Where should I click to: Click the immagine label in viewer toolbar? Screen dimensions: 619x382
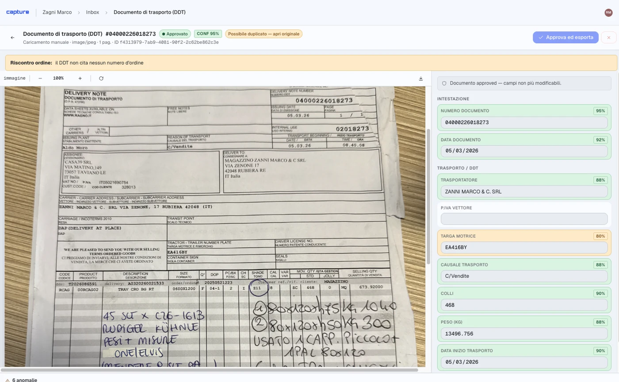click(x=15, y=78)
